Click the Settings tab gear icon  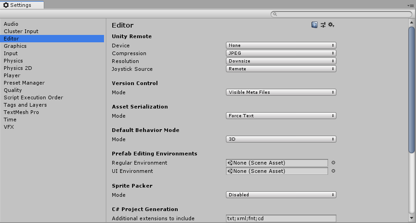(6, 5)
